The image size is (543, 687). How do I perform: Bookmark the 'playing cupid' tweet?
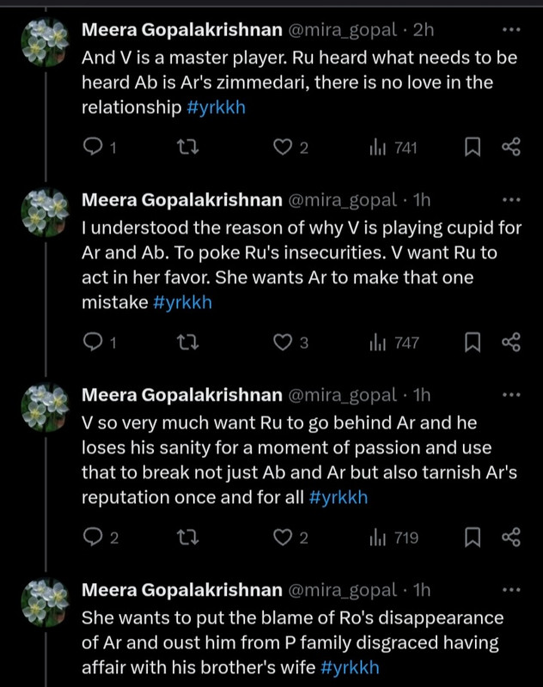(472, 343)
